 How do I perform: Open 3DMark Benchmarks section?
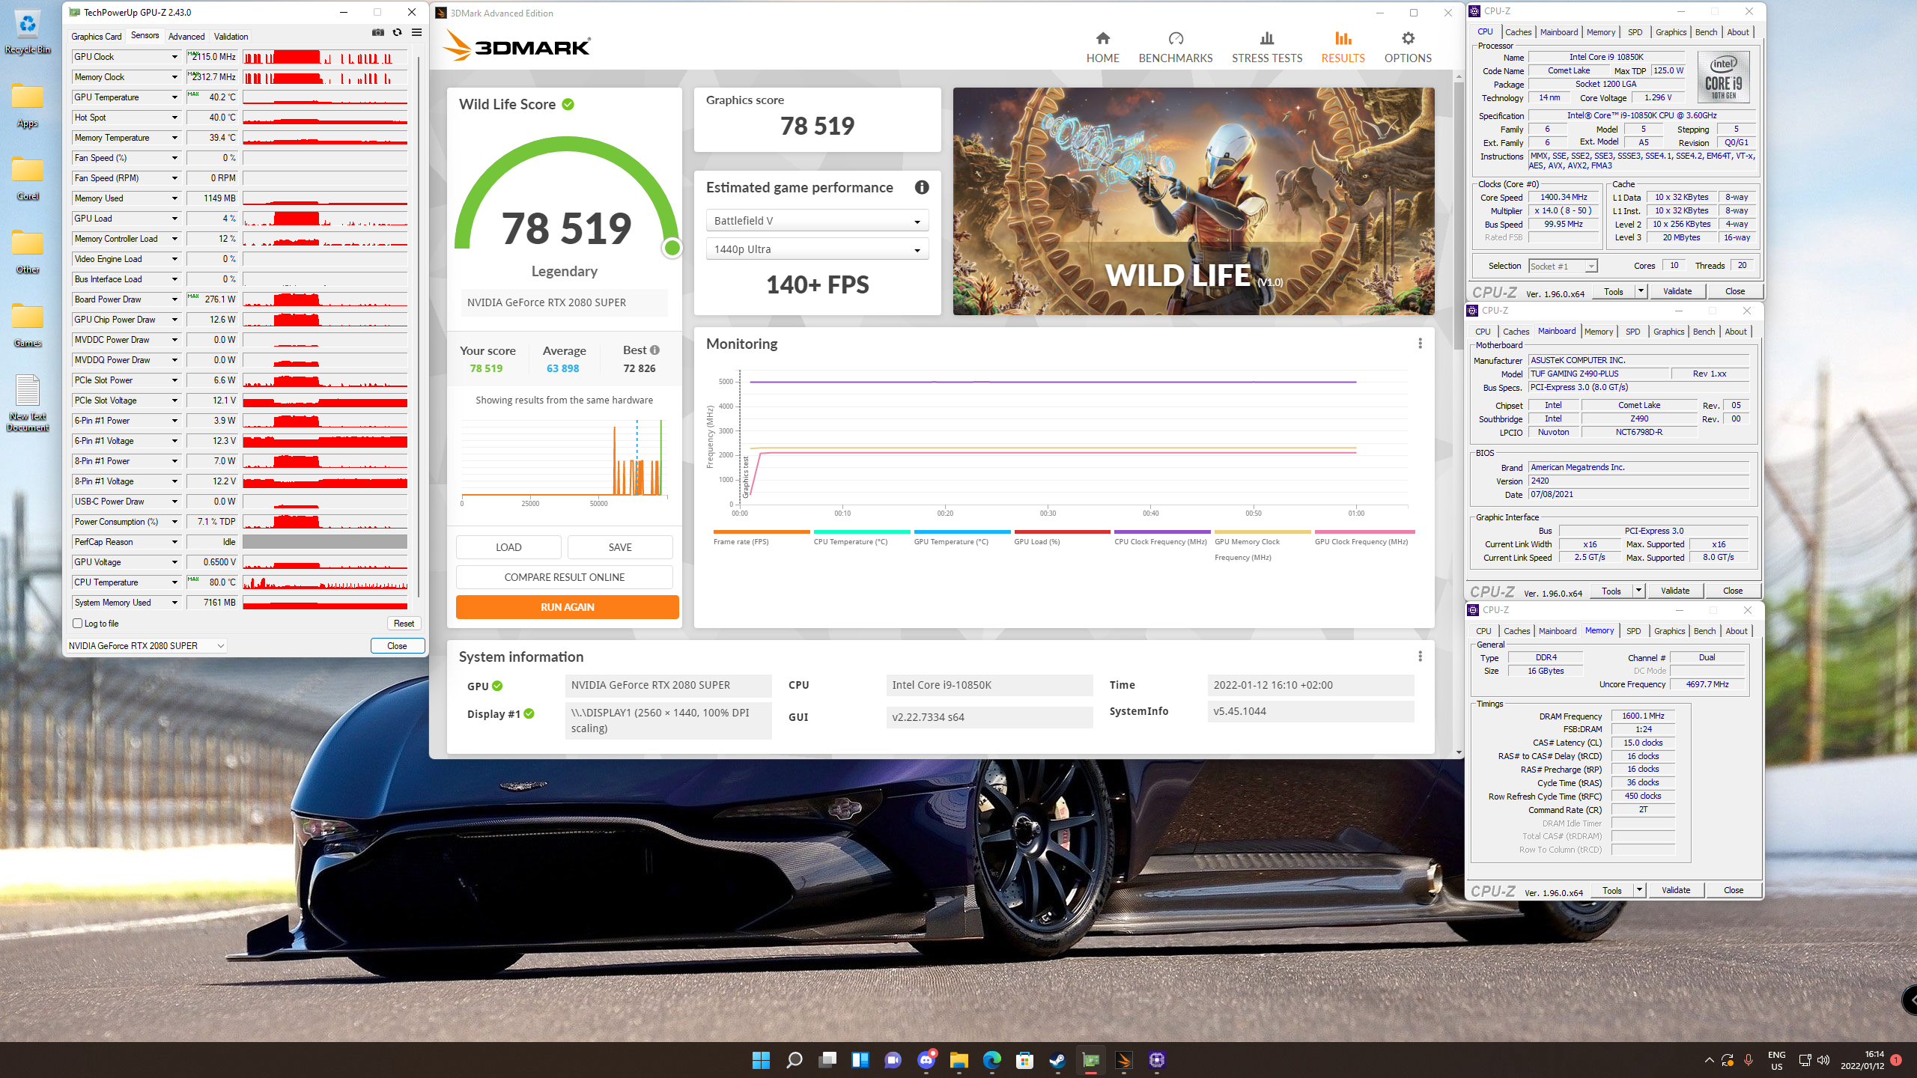[x=1176, y=48]
